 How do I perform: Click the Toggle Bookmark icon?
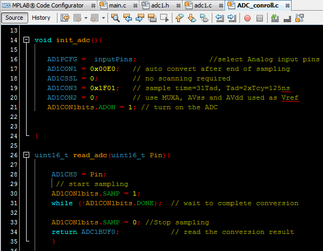204,18
